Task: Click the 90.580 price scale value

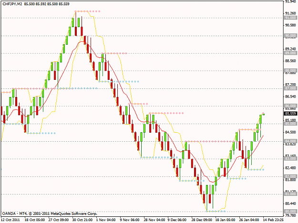Action: pyautogui.click(x=291, y=25)
